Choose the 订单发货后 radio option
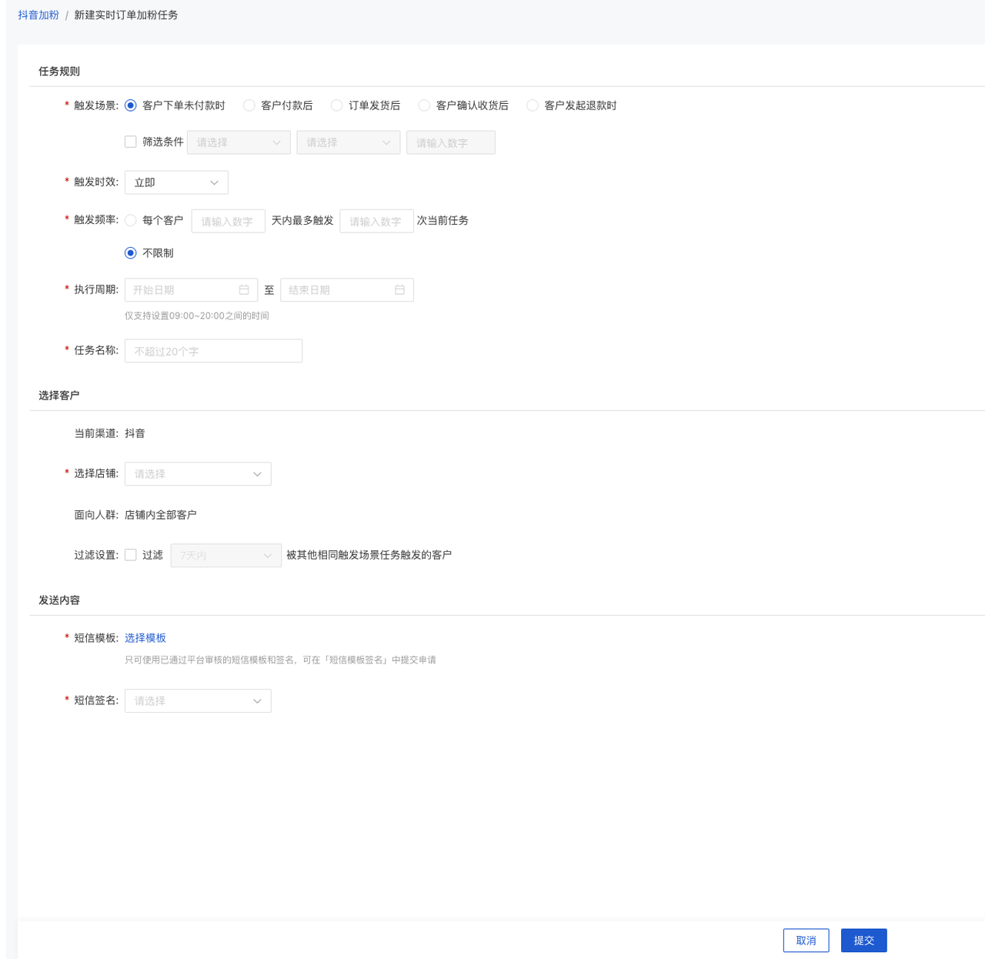This screenshot has width=985, height=959. [337, 105]
